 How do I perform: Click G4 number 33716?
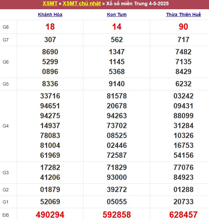(50, 96)
